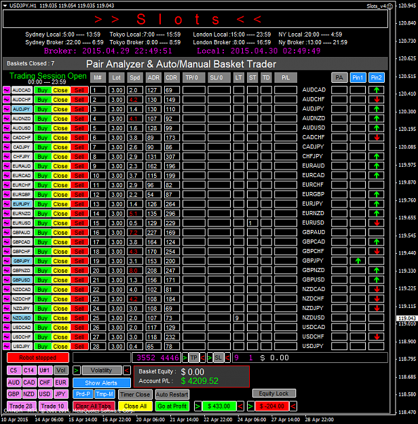
Task: Toggle the Pin1 button
Action: coord(358,77)
